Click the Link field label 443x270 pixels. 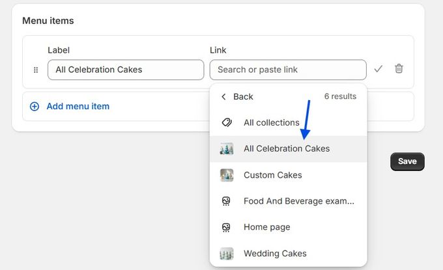click(218, 50)
